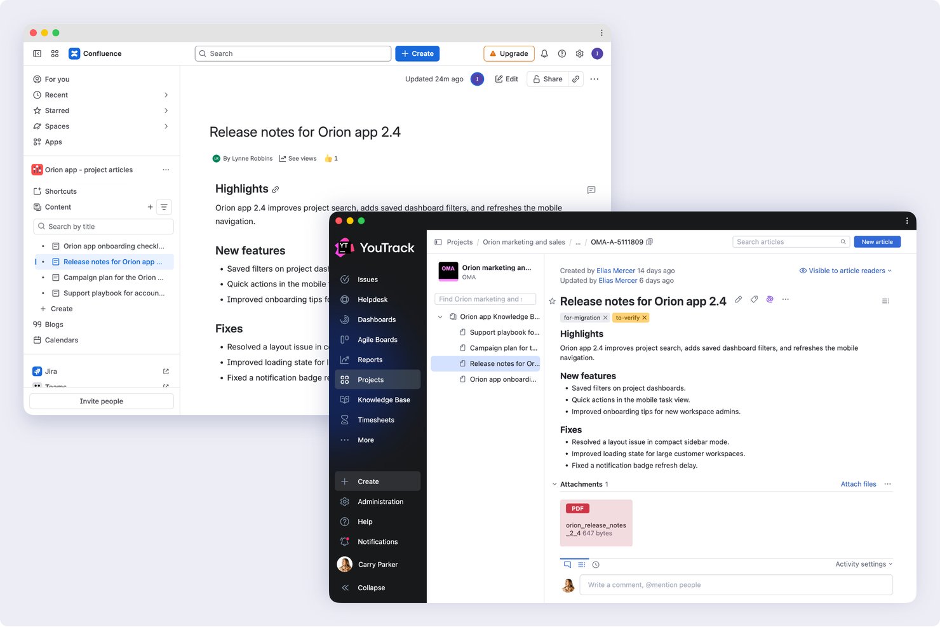Open Timesheets in YouTrack sidebar
This screenshot has width=940, height=627.
(377, 420)
